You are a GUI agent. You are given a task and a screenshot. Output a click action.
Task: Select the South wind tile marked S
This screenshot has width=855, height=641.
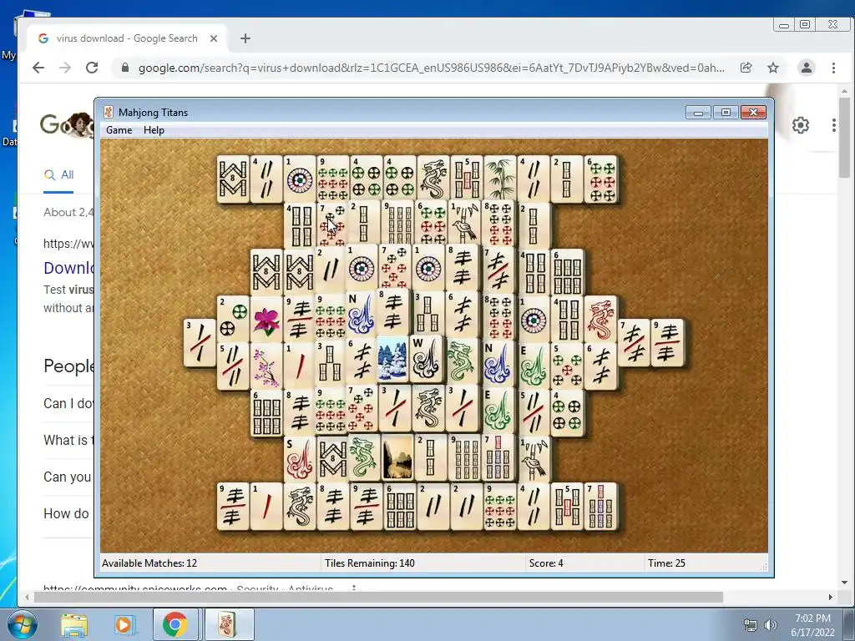click(x=300, y=460)
